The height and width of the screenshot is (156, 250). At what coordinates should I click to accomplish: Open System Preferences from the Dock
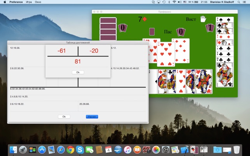coord(166,150)
